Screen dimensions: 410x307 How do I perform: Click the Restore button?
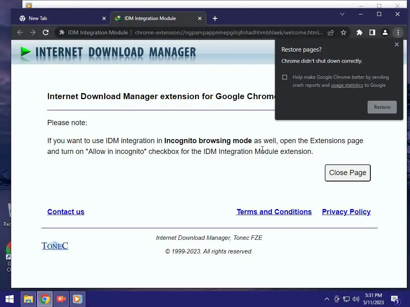382,107
